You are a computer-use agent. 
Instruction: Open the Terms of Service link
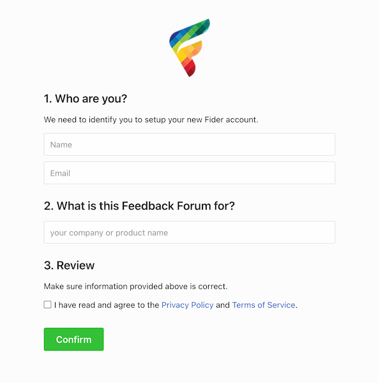[x=264, y=305]
